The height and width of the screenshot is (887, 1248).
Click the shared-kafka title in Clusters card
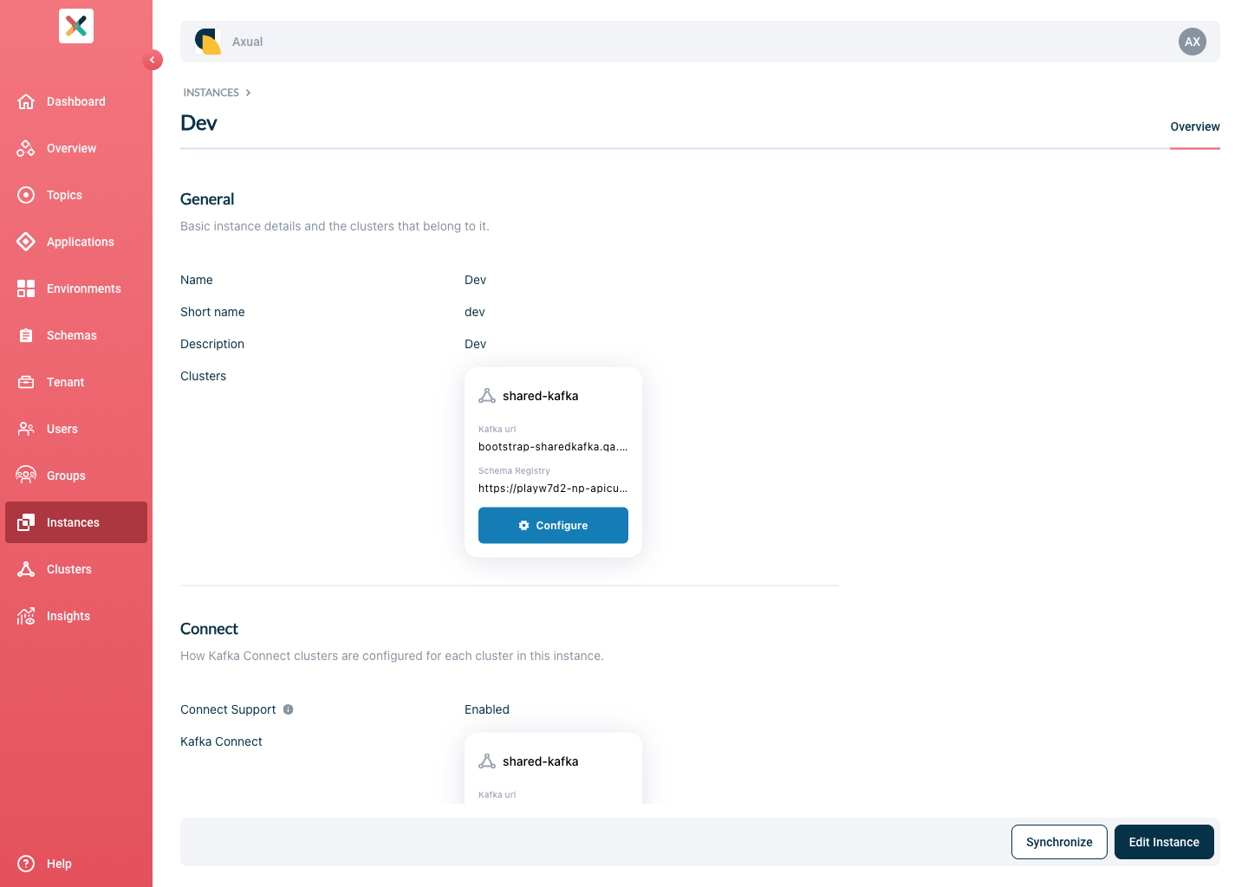[x=541, y=396]
